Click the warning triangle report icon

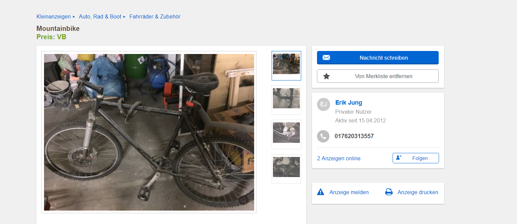tap(321, 192)
